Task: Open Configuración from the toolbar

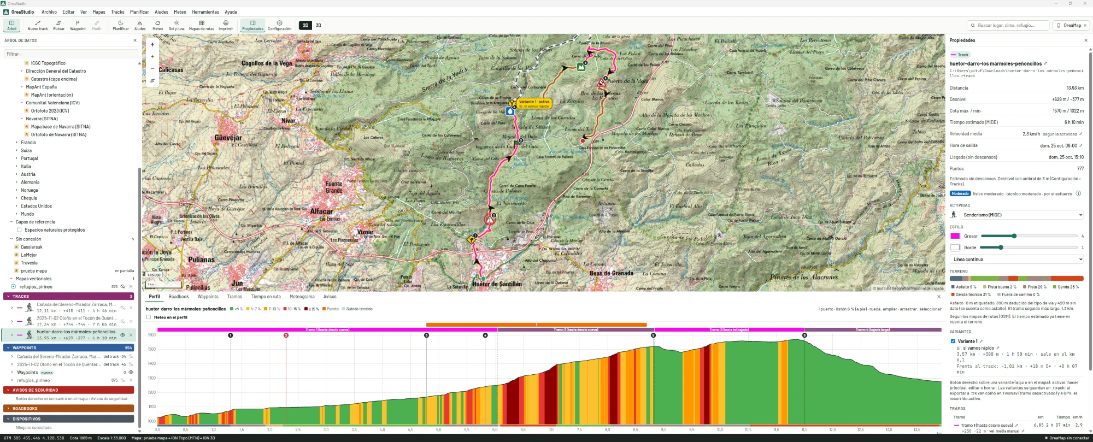Action: click(279, 25)
